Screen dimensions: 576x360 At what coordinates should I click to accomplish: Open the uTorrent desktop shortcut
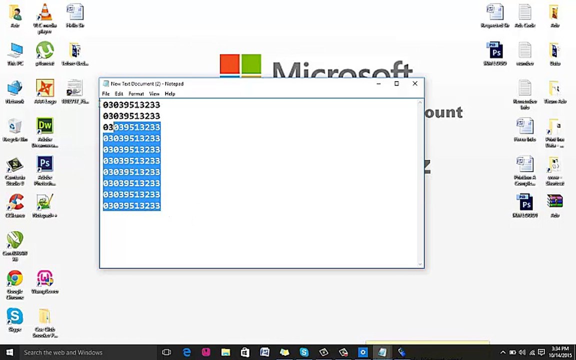click(45, 53)
